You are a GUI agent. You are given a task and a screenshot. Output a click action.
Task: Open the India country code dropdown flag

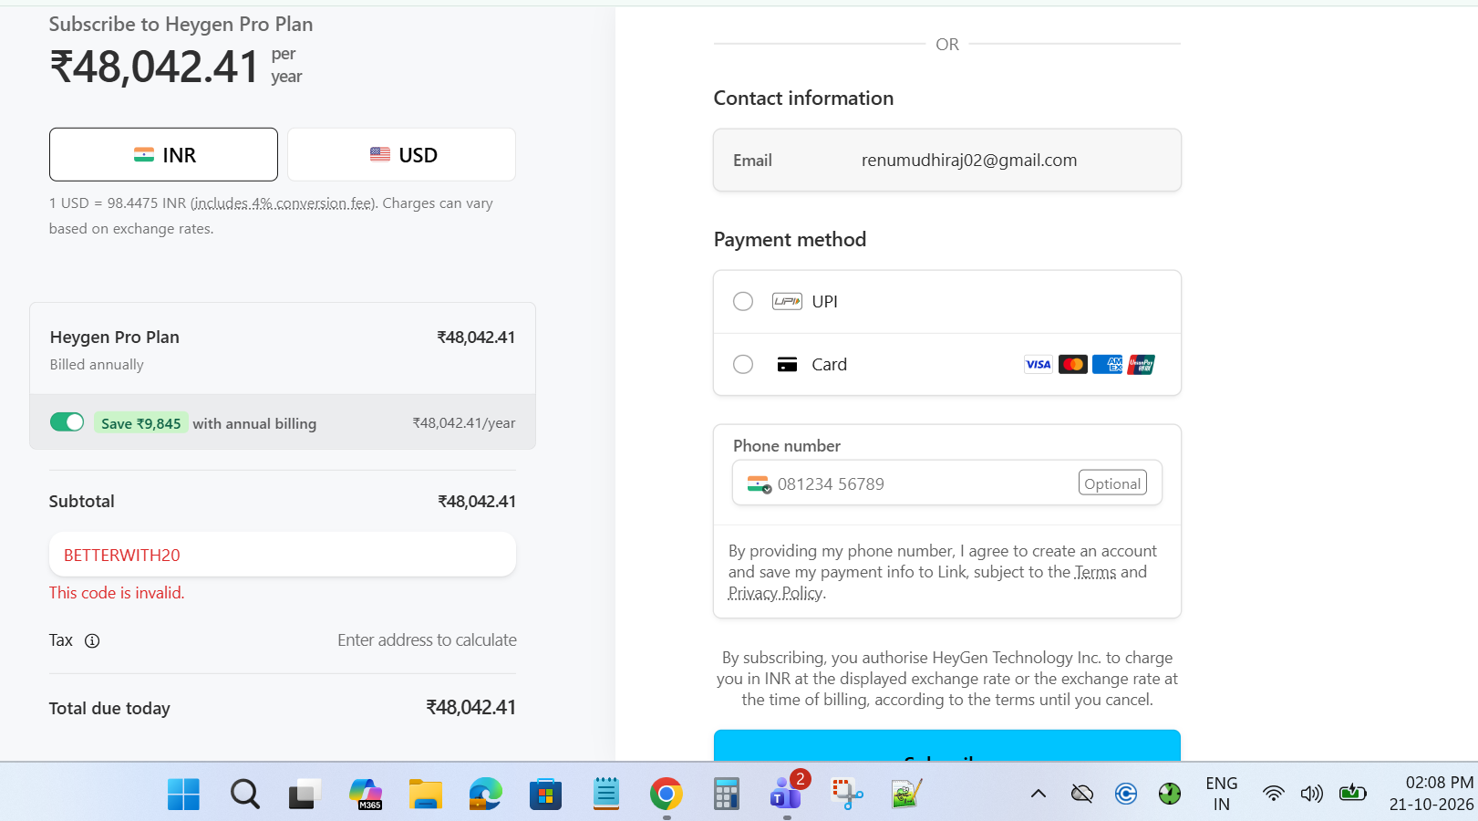759,483
